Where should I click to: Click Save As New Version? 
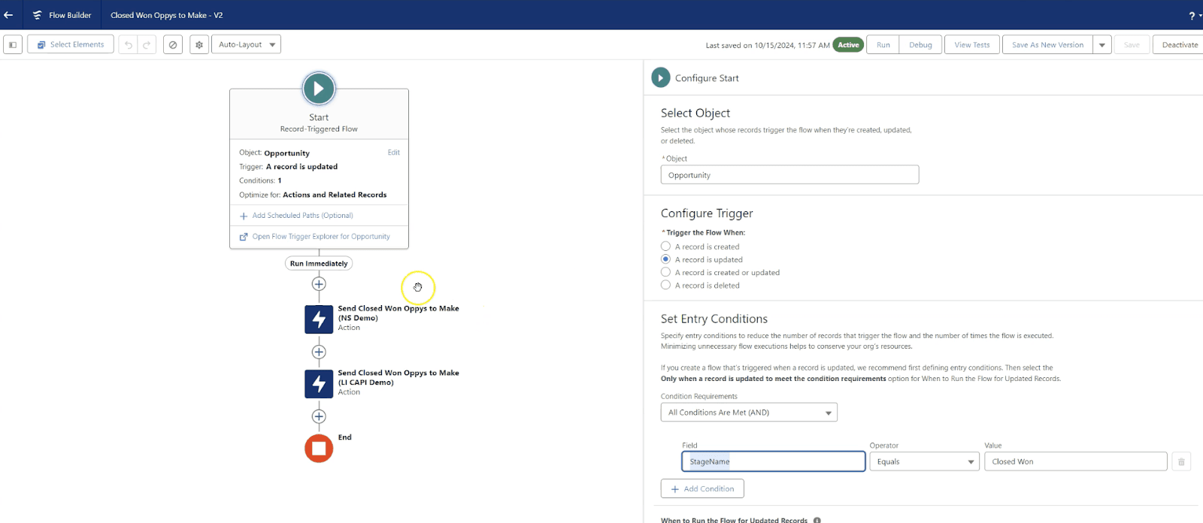(1047, 44)
